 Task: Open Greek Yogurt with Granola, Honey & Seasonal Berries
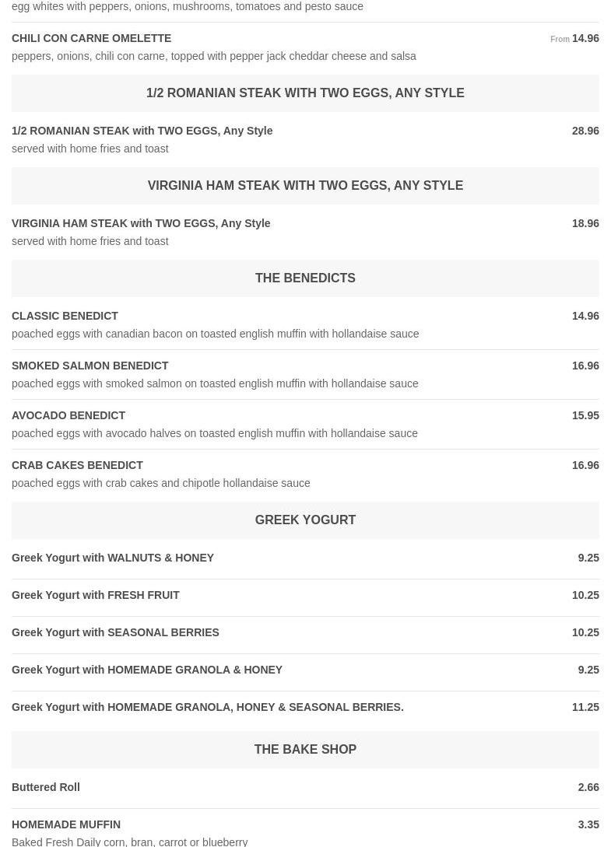tap(208, 707)
